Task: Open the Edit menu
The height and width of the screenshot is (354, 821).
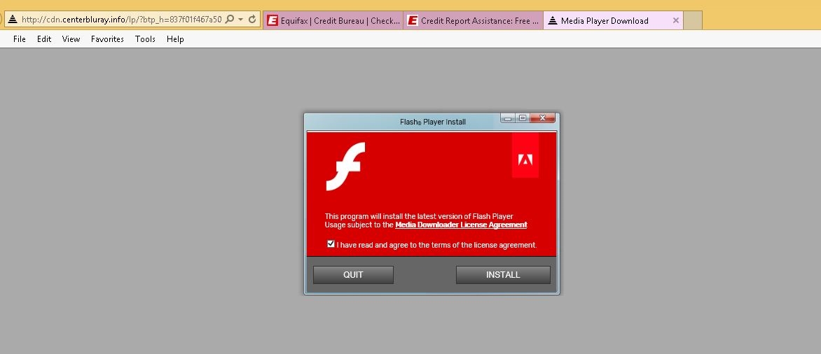Action: (x=44, y=39)
